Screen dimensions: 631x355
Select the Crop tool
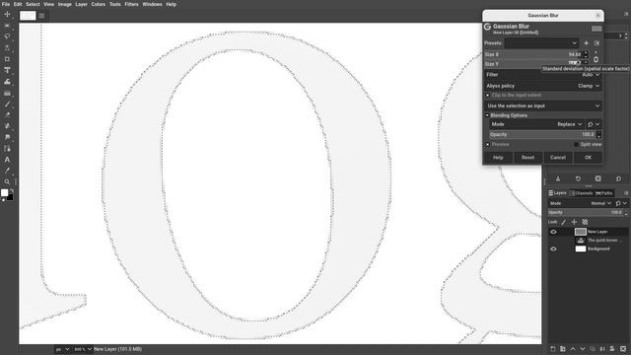point(7,59)
